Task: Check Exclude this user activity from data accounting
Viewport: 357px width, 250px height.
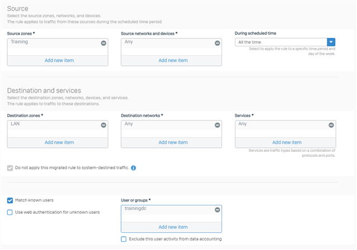Action: tap(124, 239)
